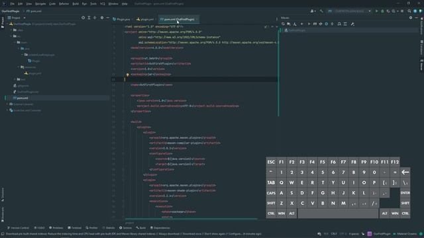Start debugging with bug icon

coord(382,11)
